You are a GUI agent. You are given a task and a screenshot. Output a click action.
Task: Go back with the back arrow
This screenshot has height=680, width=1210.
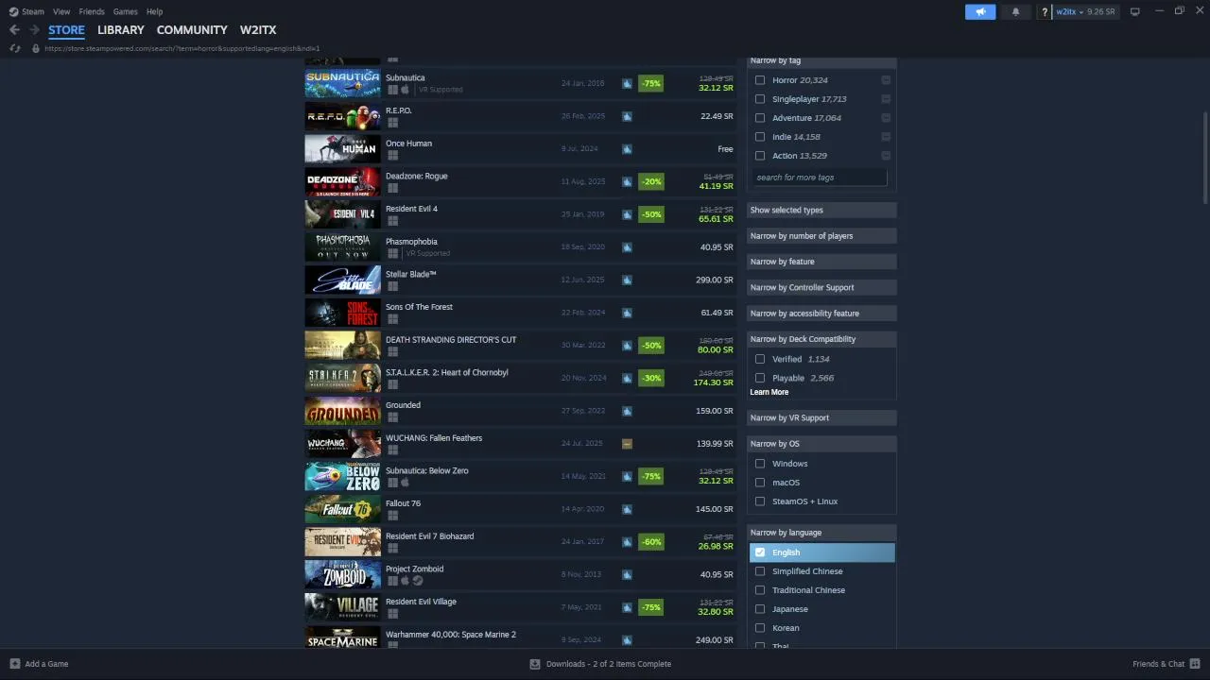coord(14,30)
